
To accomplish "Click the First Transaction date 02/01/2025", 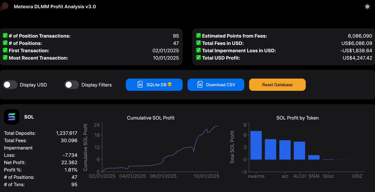I will (x=166, y=51).
